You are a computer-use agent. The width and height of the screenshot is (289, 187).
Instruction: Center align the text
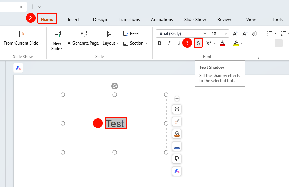tap(279, 43)
